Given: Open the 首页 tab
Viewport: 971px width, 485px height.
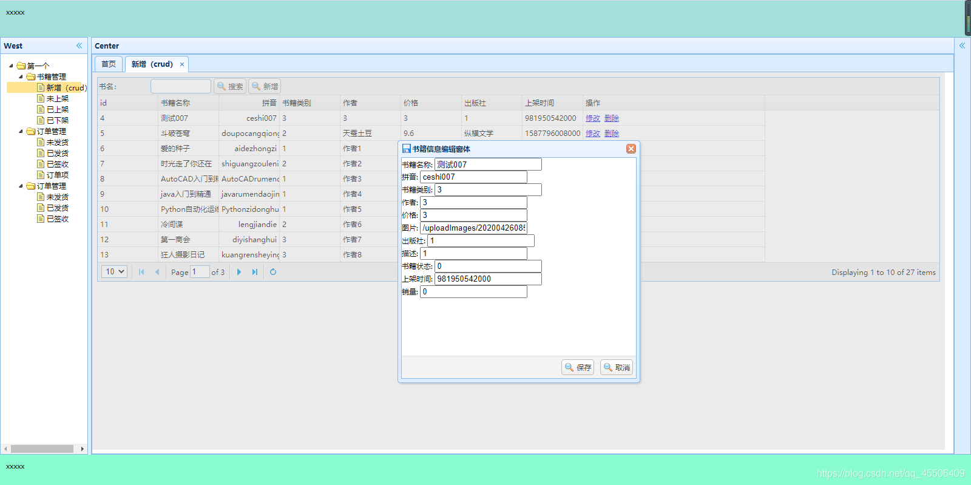Looking at the screenshot, I should (109, 64).
